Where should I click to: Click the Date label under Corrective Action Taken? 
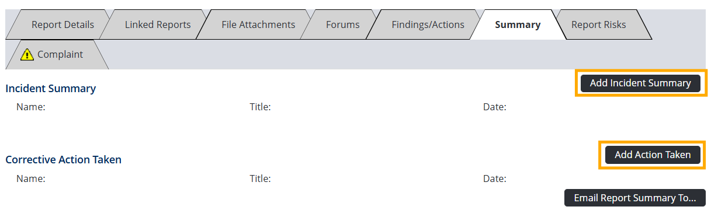(495, 178)
